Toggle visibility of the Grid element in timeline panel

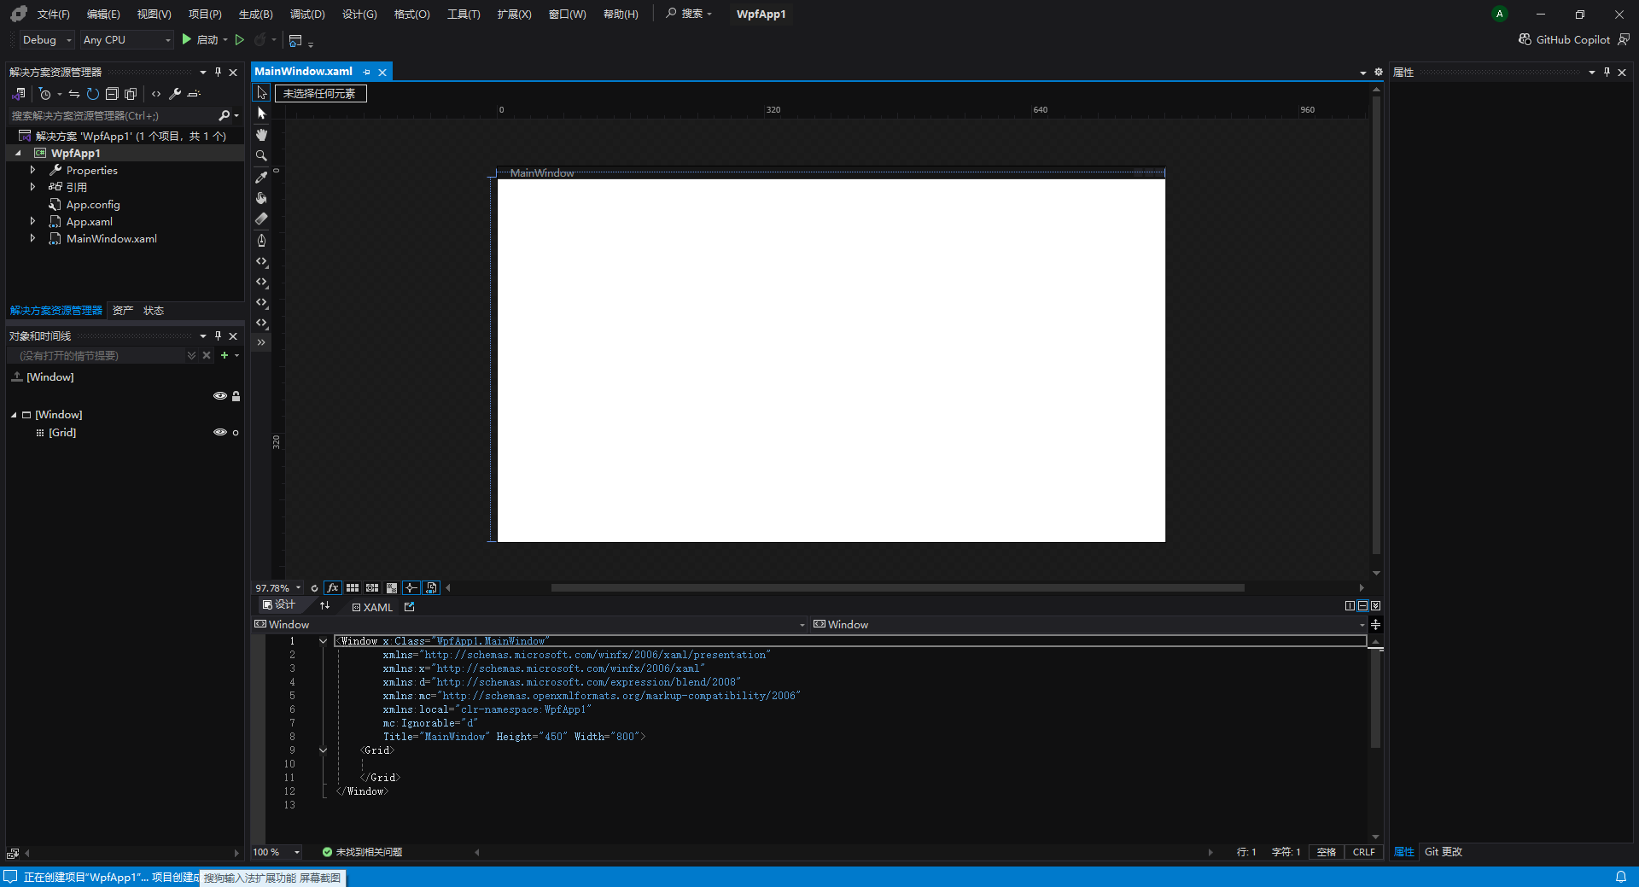click(x=220, y=433)
